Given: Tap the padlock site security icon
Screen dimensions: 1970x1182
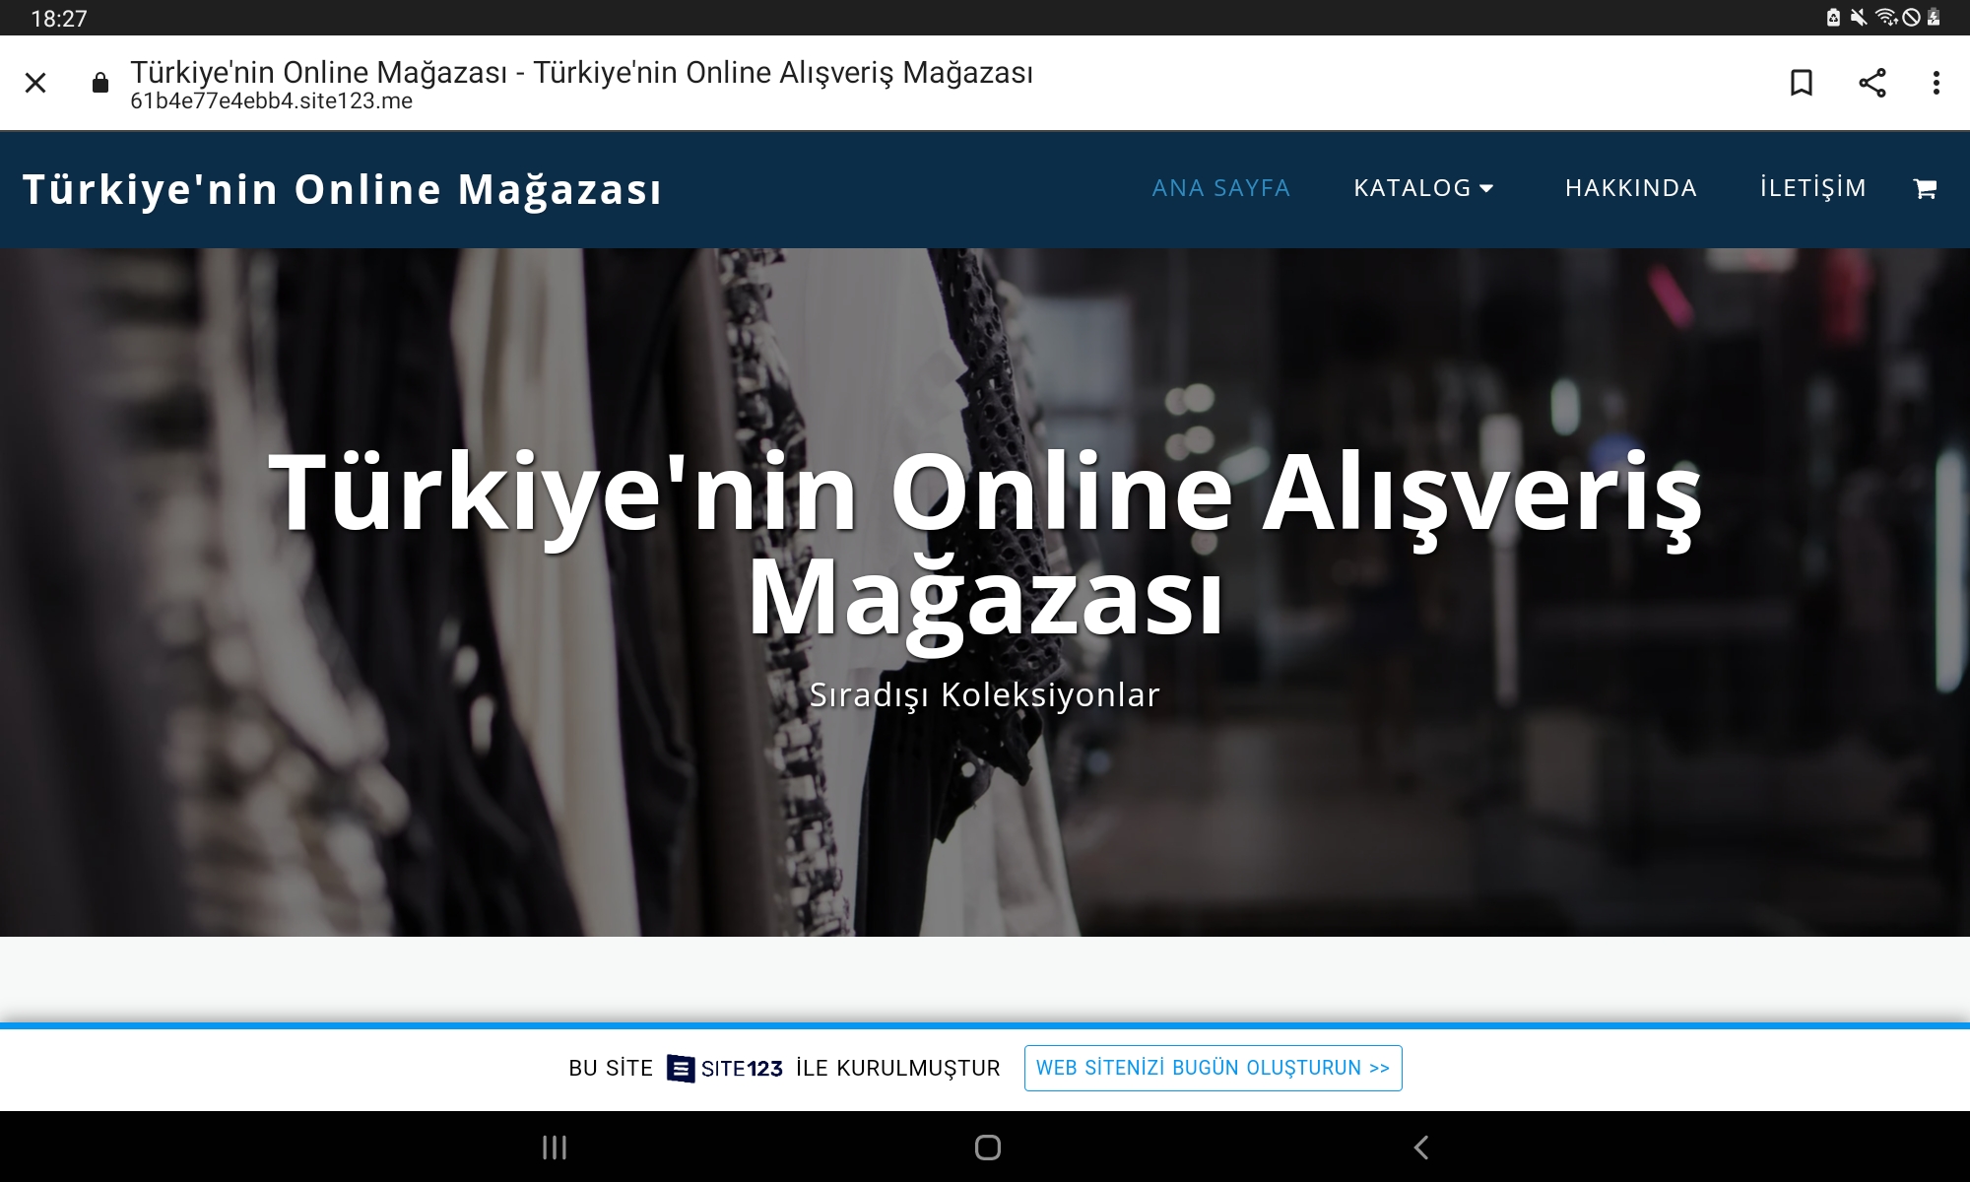Looking at the screenshot, I should [99, 83].
